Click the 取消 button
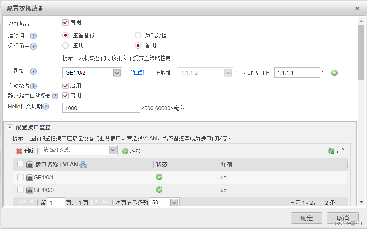Viewport: 367px width, 229px height. click(x=343, y=218)
